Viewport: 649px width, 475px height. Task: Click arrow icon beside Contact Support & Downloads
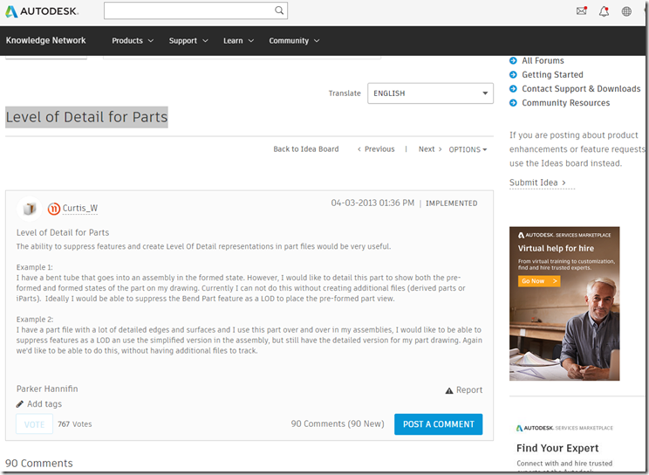[x=513, y=89]
